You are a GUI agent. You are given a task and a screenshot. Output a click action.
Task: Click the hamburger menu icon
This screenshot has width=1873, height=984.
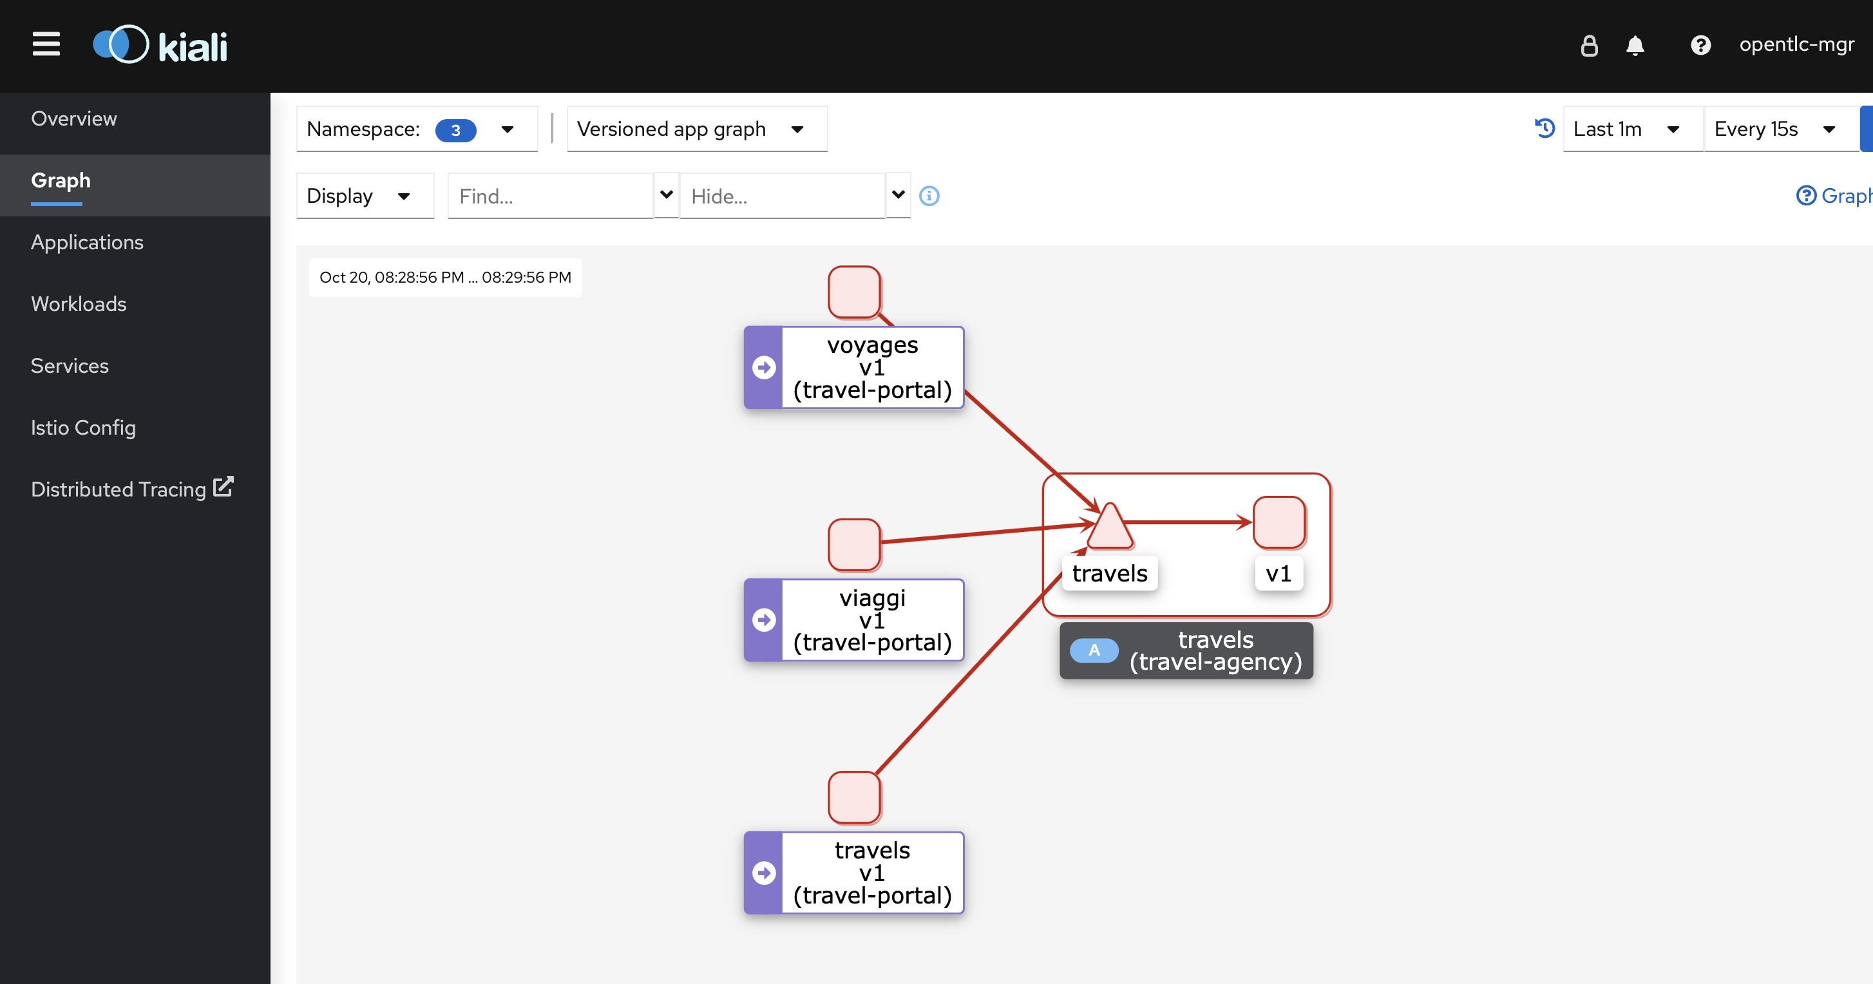coord(46,44)
